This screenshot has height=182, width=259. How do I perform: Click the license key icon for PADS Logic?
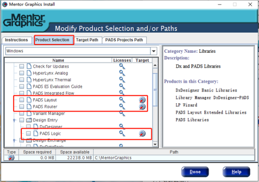pos(122,133)
